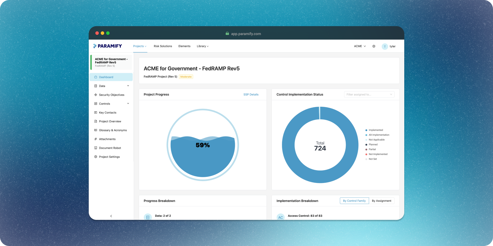This screenshot has width=493, height=246.
Task: Click the Attachments paperclip icon
Action: point(96,139)
